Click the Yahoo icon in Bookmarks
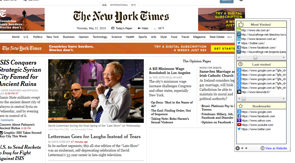295x163 pixels. pos(239,121)
